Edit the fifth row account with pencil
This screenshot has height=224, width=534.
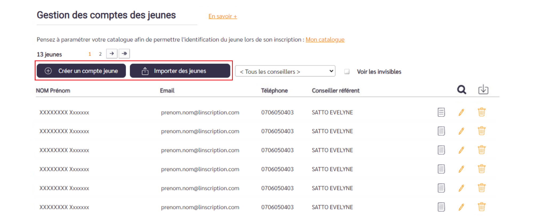pyautogui.click(x=461, y=188)
